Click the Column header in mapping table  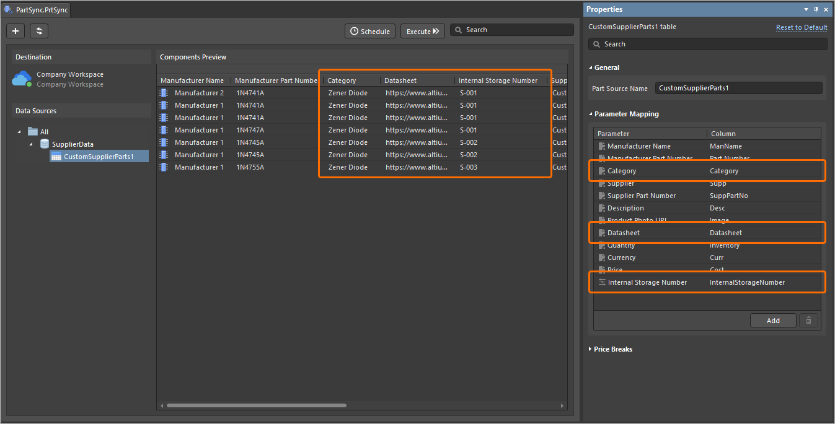pyautogui.click(x=764, y=134)
